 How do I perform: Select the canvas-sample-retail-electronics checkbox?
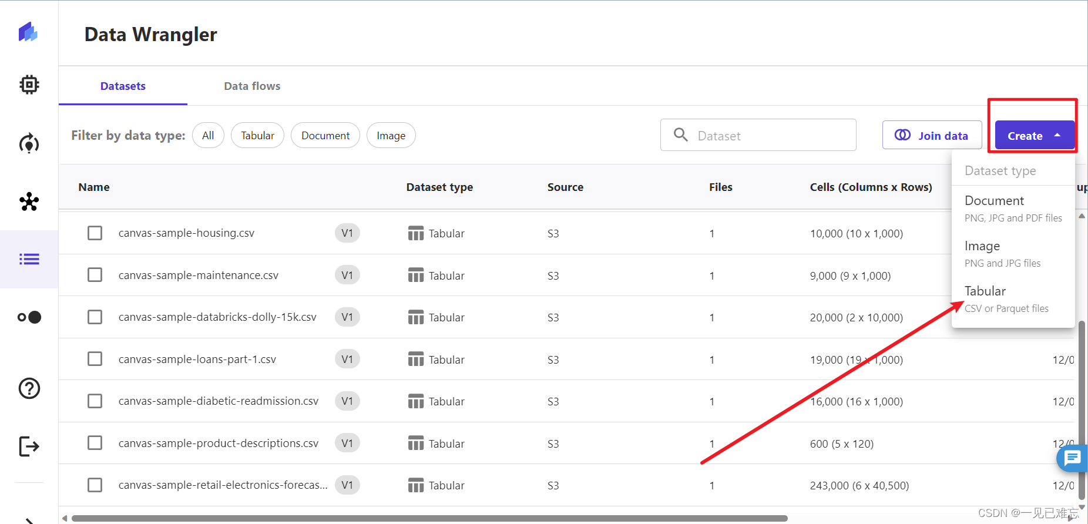95,485
